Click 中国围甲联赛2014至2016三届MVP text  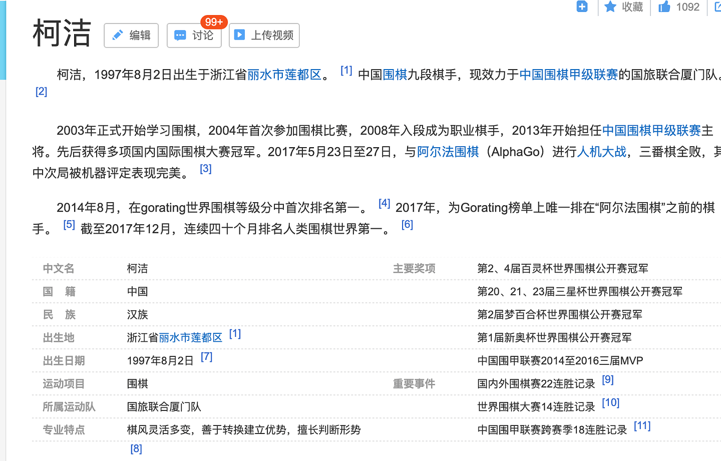(560, 361)
